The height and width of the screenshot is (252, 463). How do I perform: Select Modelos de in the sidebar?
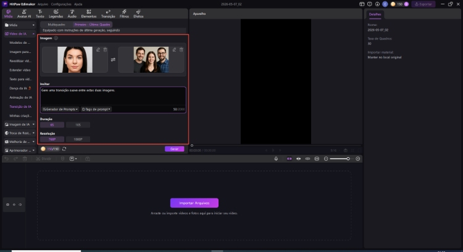(20, 43)
